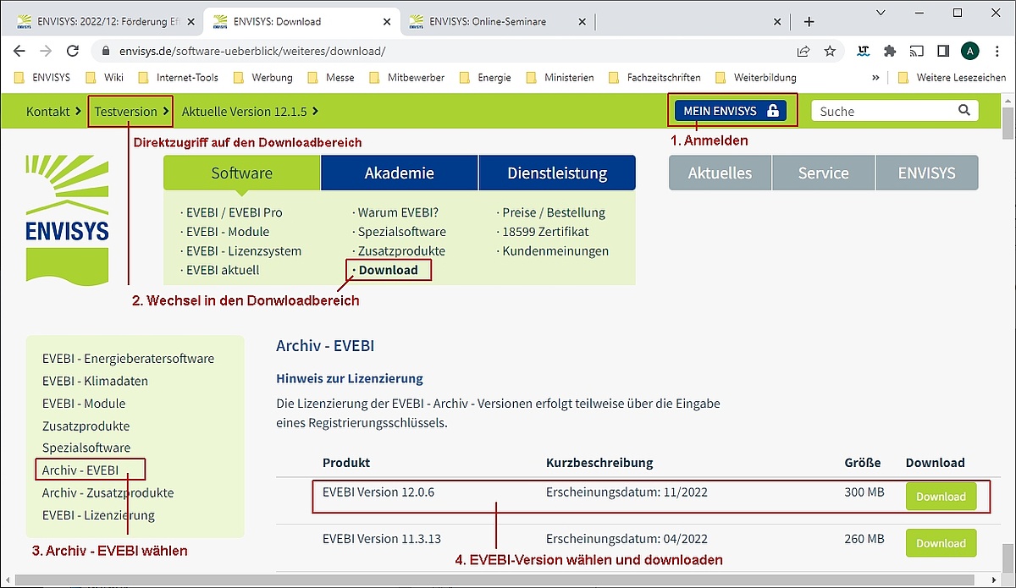Open the EVEBI / EVEBI Pro link
This screenshot has height=588, width=1016.
coord(235,212)
